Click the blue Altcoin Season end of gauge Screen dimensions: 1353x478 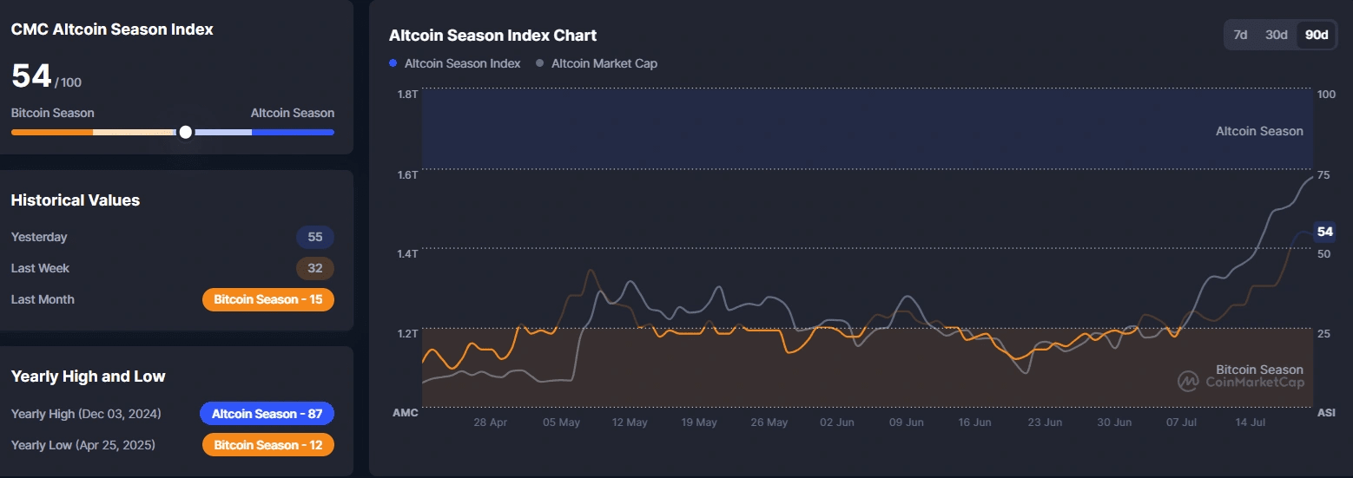[293, 132]
